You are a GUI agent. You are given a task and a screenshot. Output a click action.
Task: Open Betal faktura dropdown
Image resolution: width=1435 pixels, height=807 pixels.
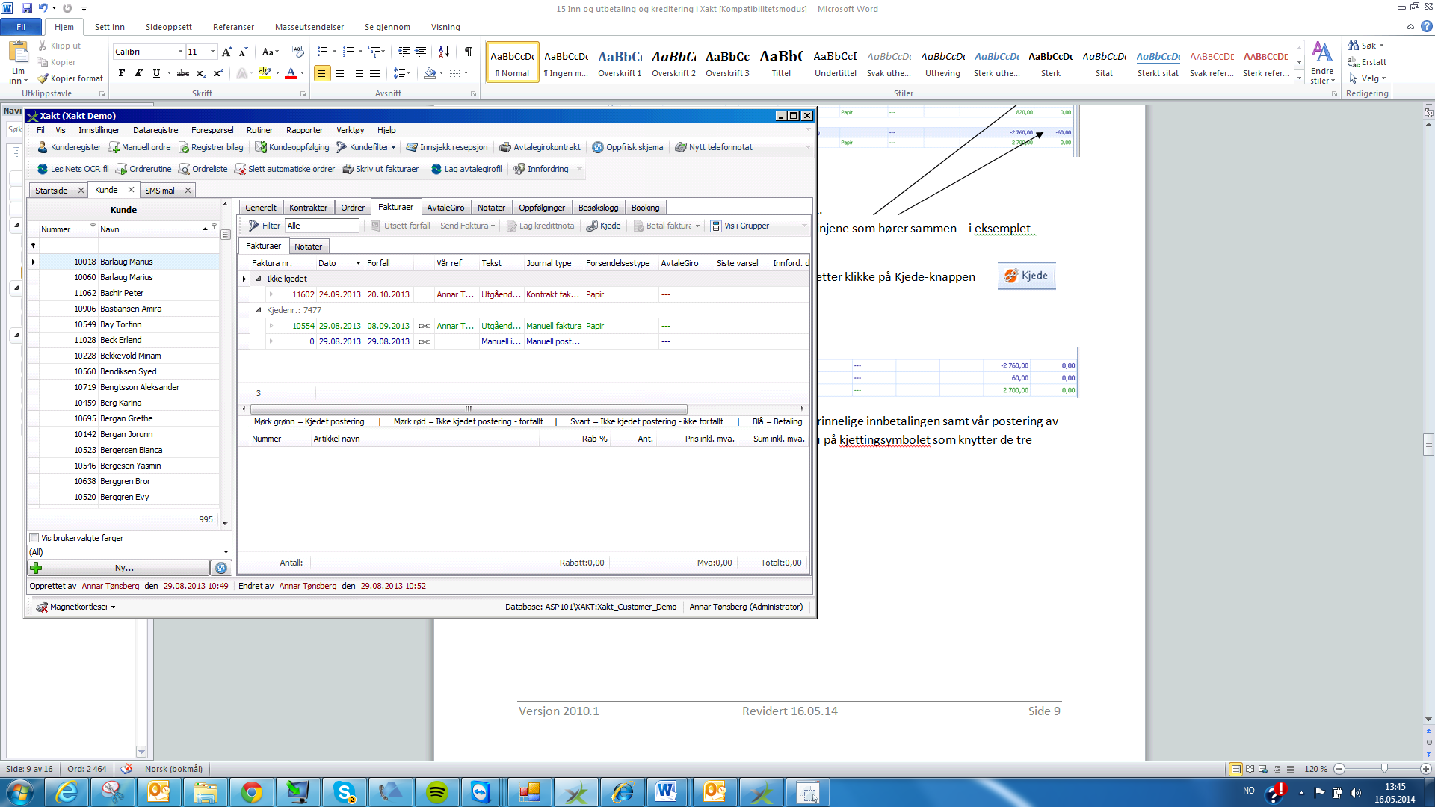667,226
